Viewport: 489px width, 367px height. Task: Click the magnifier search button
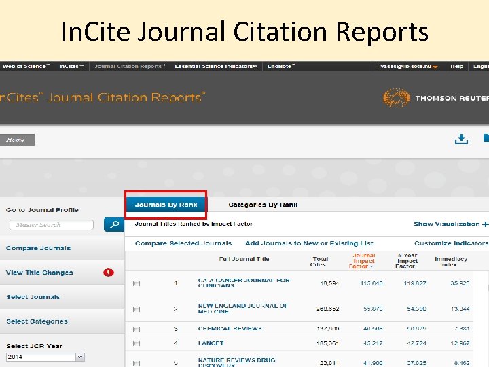(114, 224)
